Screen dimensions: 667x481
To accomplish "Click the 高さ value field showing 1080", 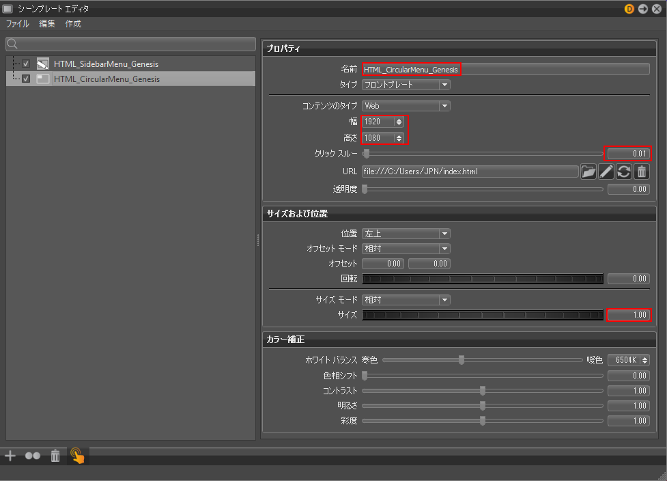I will click(x=378, y=138).
